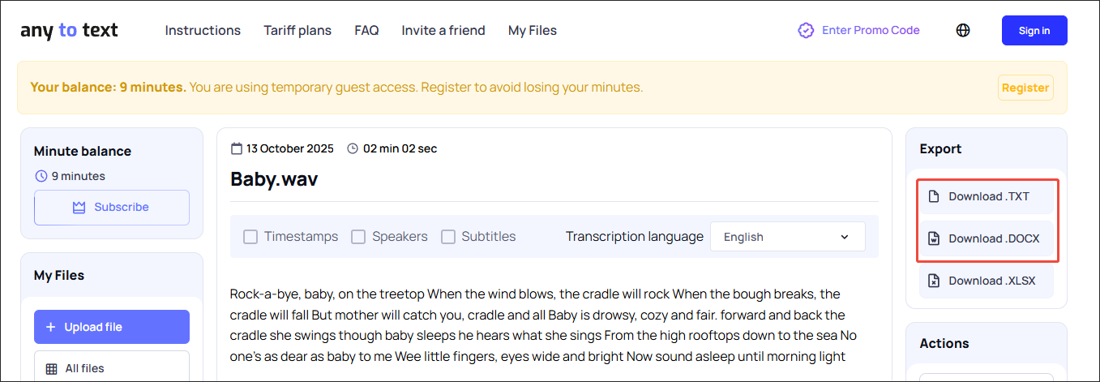Screen dimensions: 1100x382
Task: Select Enter Promo Code link
Action: 871,31
